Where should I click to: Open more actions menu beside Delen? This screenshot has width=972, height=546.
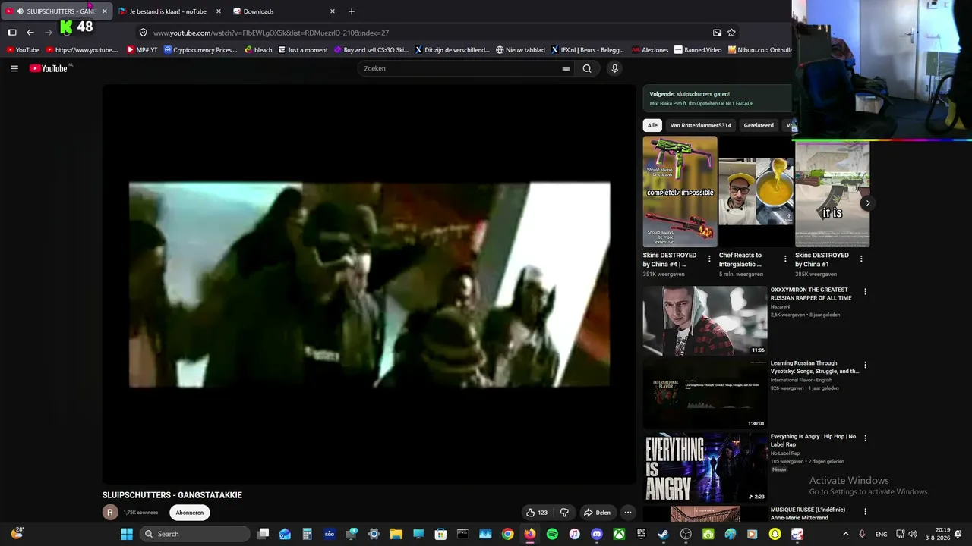pos(627,513)
